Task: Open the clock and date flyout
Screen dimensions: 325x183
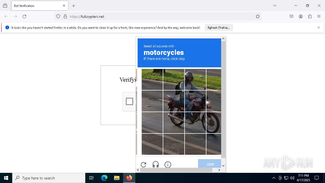Action: pyautogui.click(x=303, y=178)
